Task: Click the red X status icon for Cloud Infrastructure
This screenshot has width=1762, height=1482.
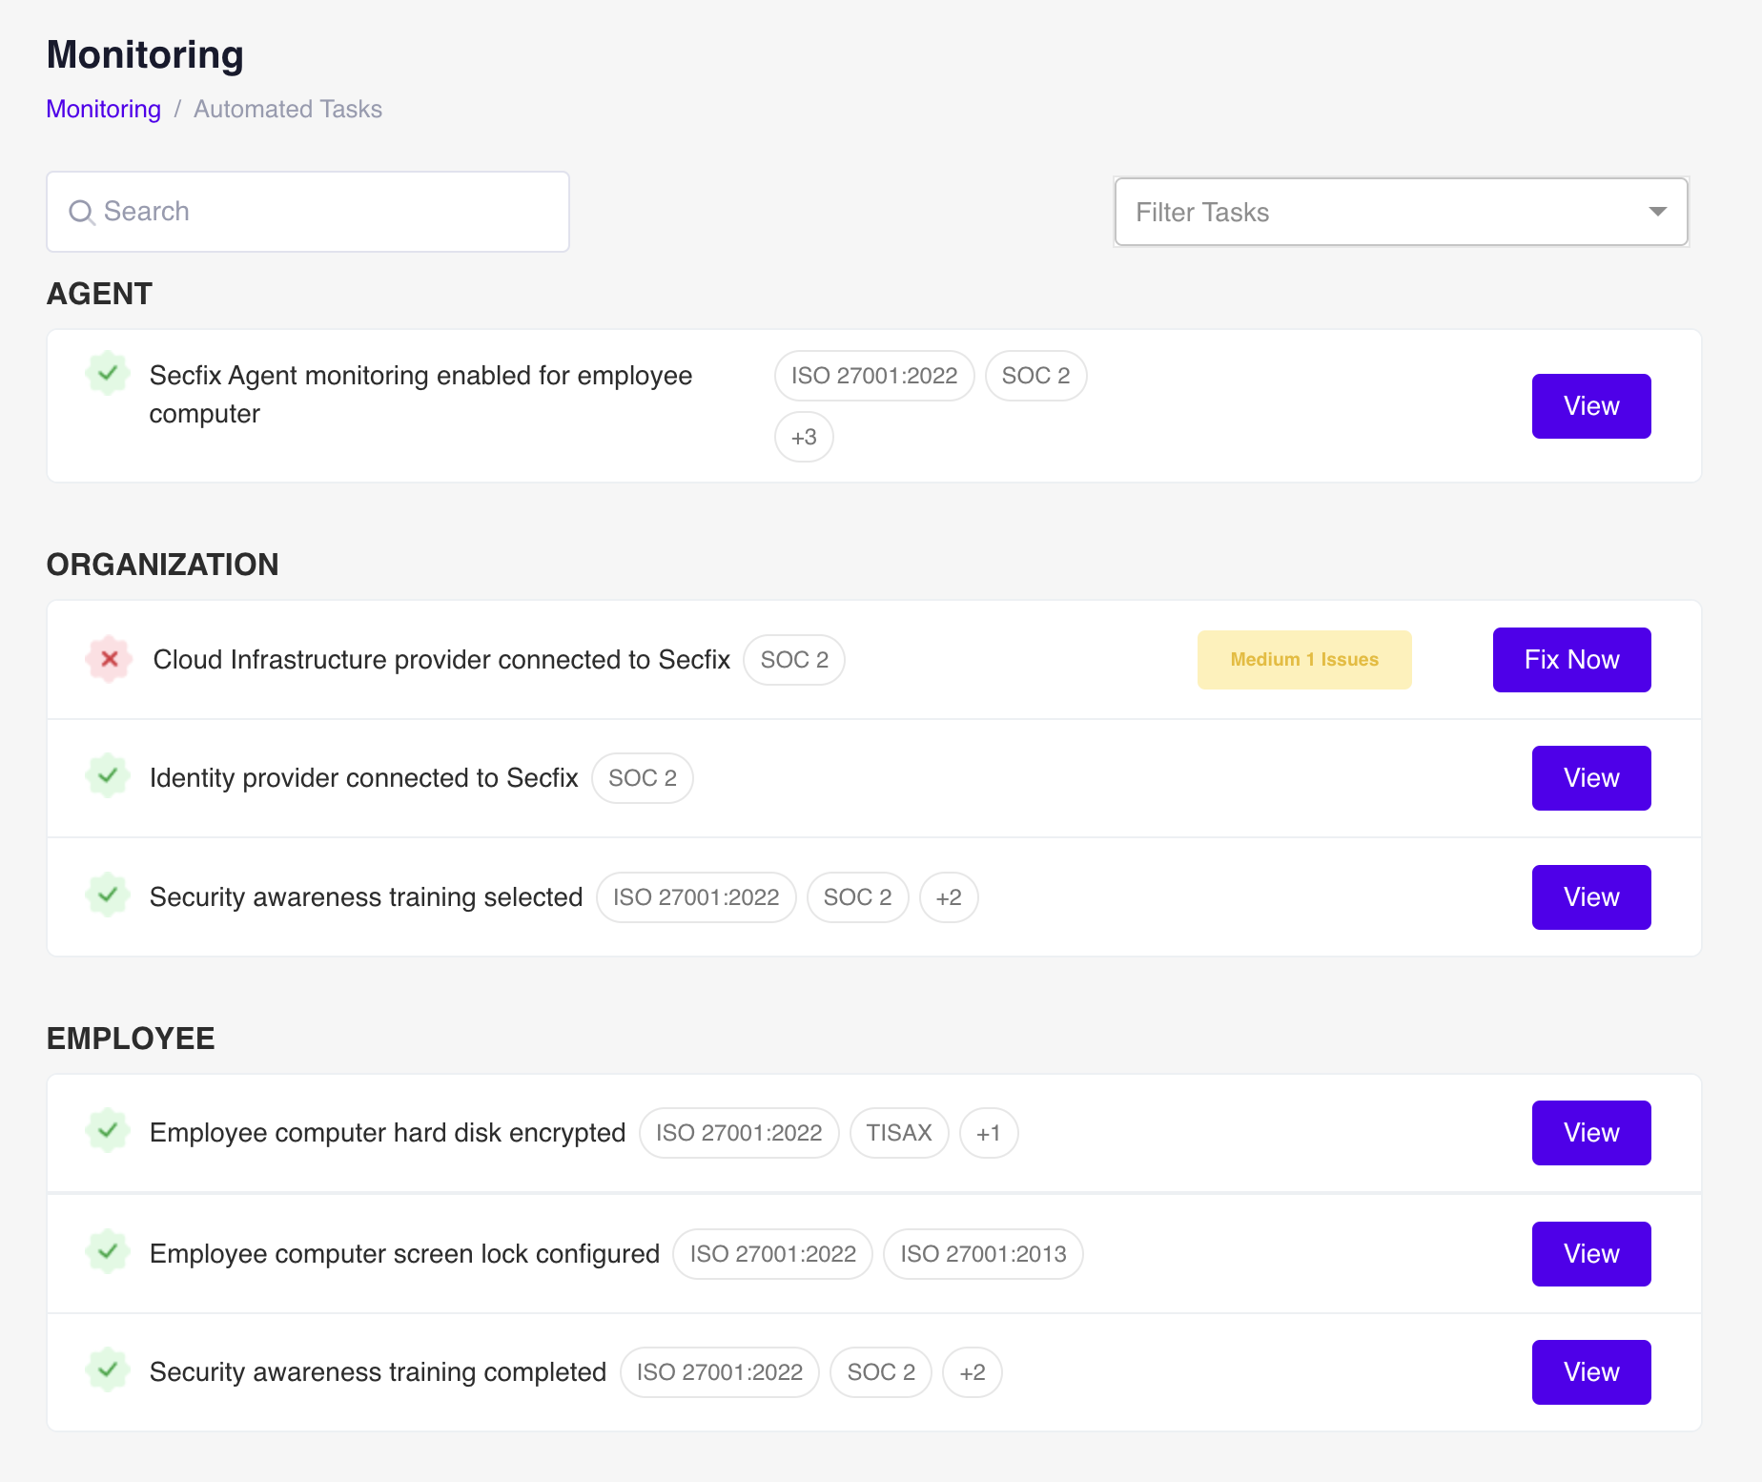Action: point(110,659)
